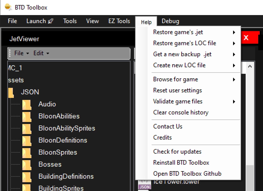Open the Launch menu
The image size is (263, 191).
click(x=40, y=21)
